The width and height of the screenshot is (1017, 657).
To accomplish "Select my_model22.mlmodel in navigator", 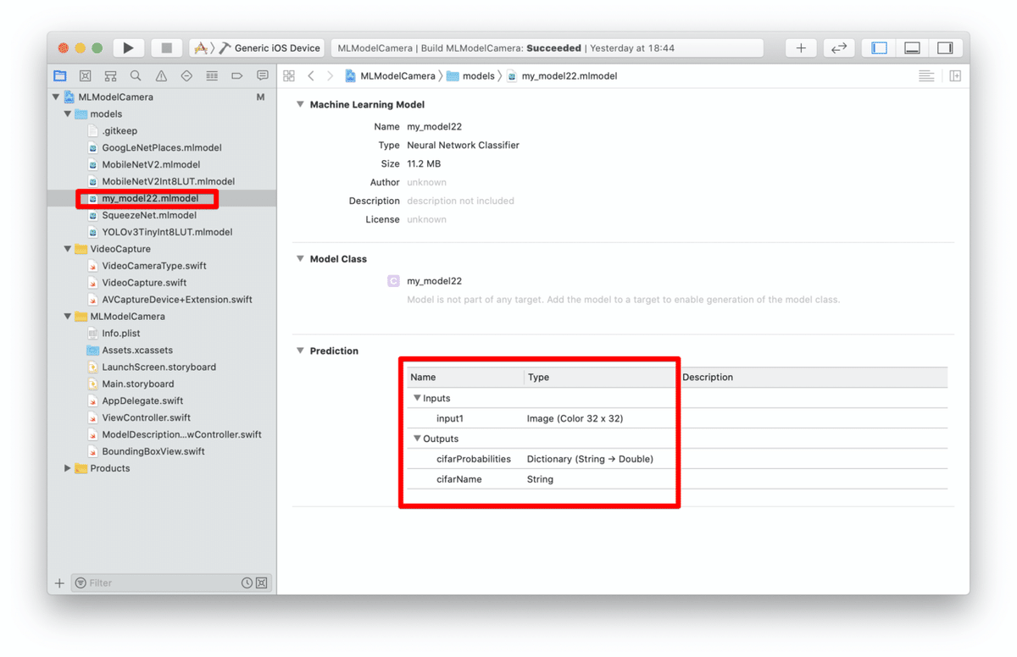I will pyautogui.click(x=150, y=198).
